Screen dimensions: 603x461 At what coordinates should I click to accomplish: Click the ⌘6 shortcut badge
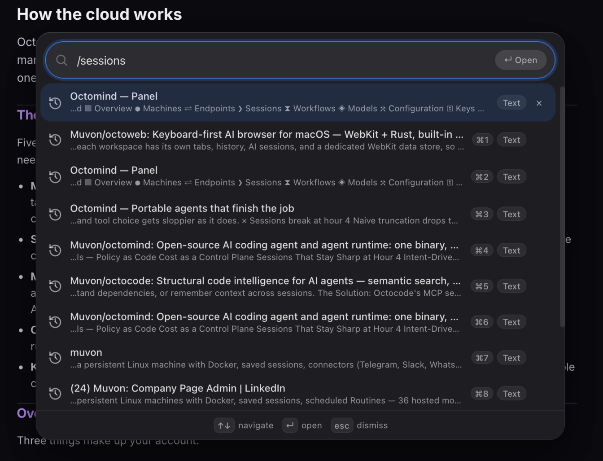pos(482,322)
